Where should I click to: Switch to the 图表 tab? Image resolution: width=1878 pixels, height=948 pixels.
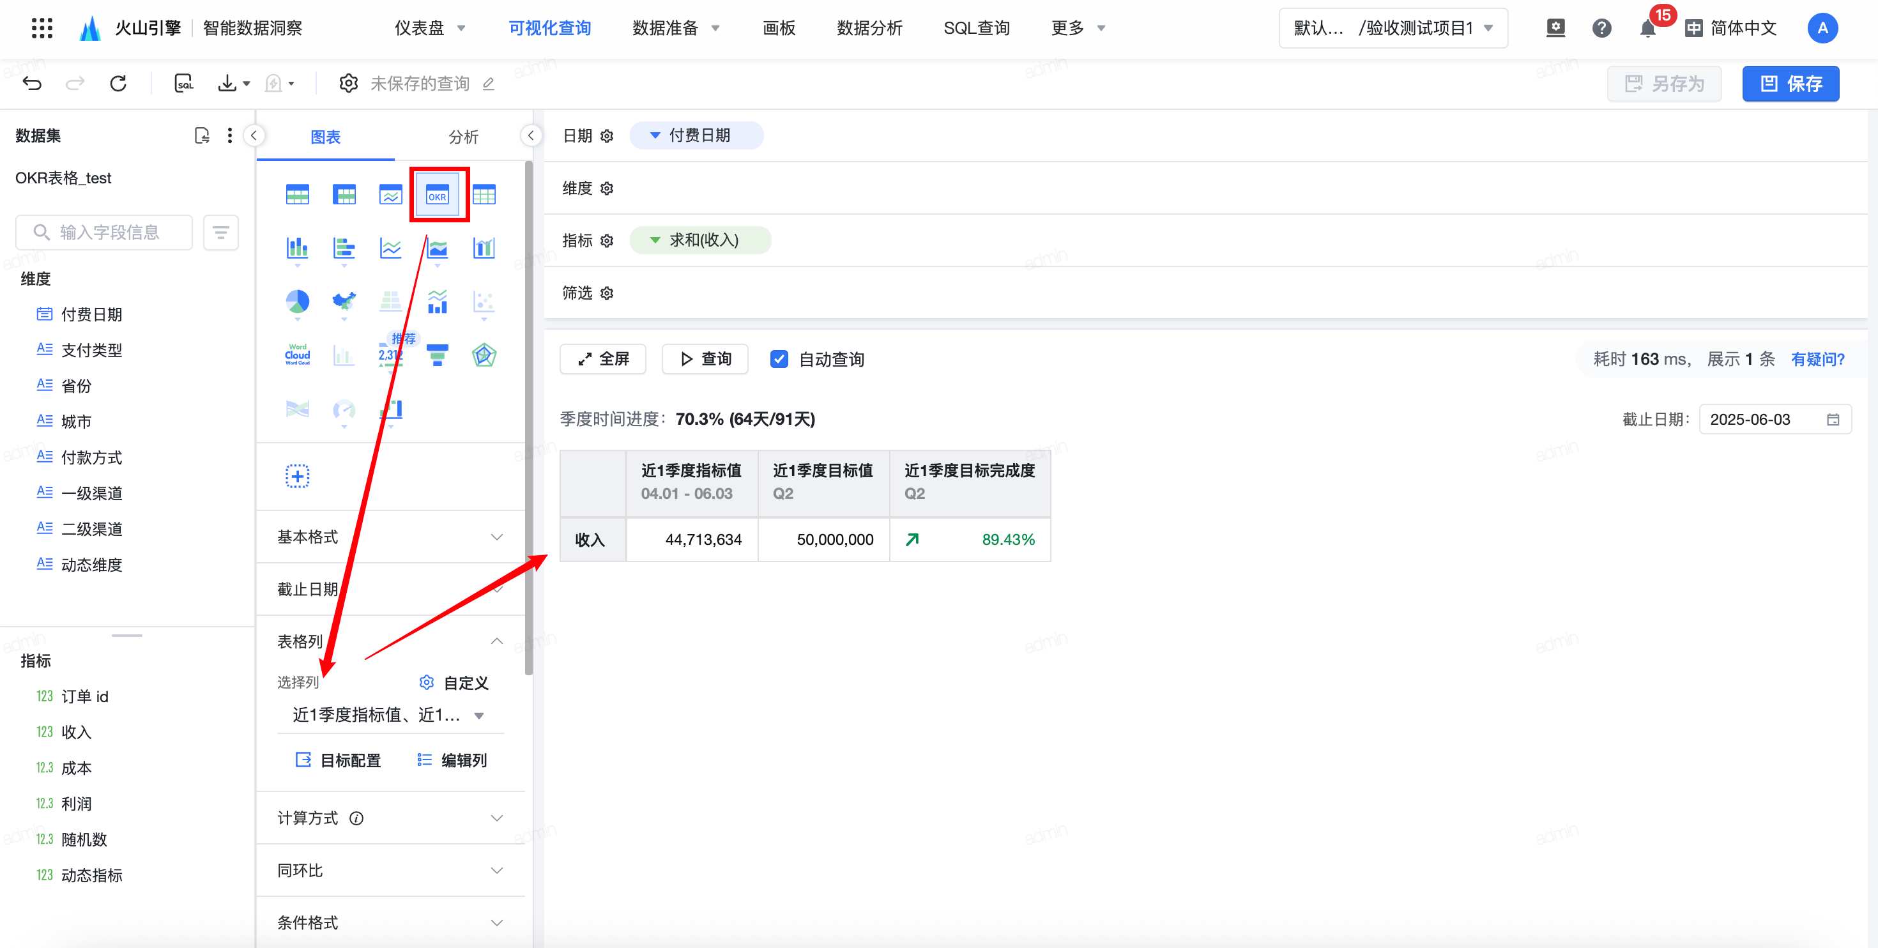coord(325,137)
